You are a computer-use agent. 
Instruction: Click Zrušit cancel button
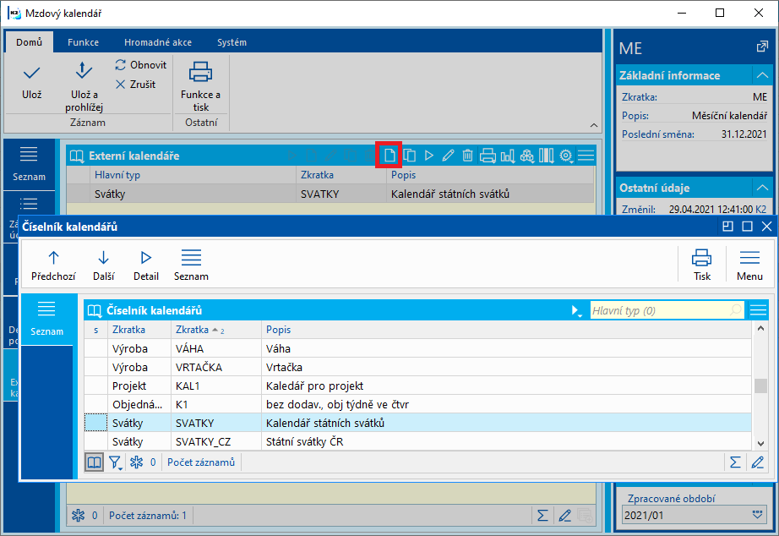click(136, 85)
